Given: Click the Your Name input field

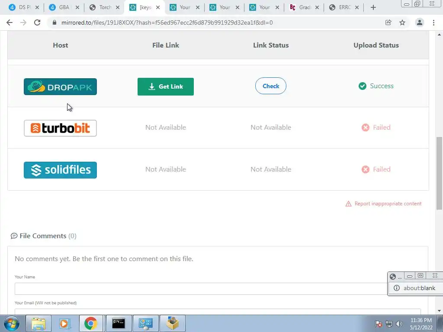Looking at the screenshot, I should [x=201, y=289].
